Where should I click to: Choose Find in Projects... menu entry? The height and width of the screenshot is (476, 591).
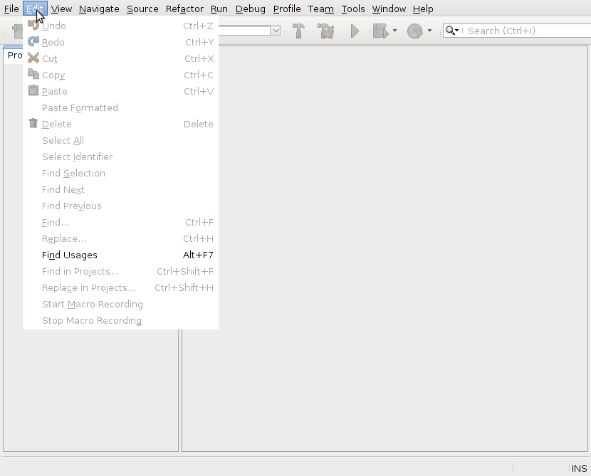pos(120,272)
